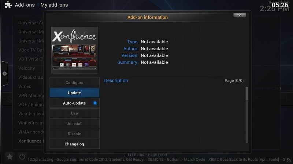Click the Page (0/0) indicator

(234, 81)
